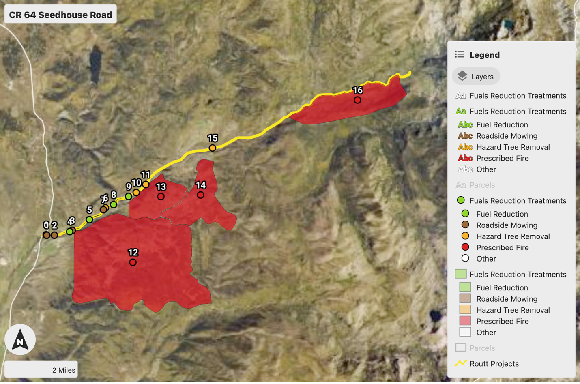Click the grey Aa Parcels label icon
The image size is (580, 384).
460,185
